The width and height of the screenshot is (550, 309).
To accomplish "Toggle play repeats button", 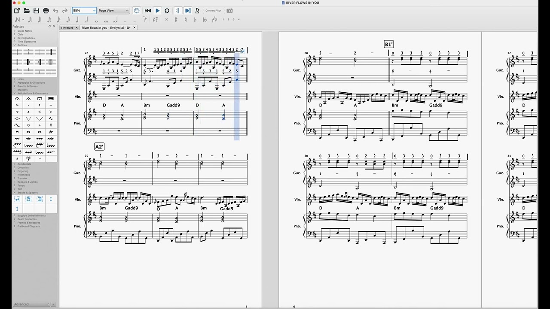I will point(177,11).
